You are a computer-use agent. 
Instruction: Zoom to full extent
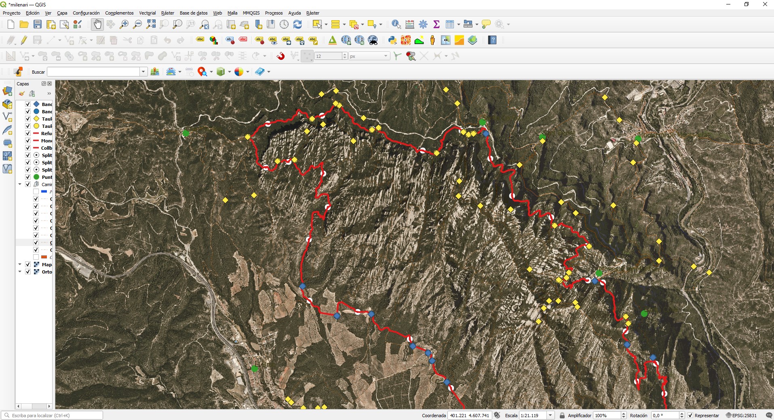click(151, 24)
